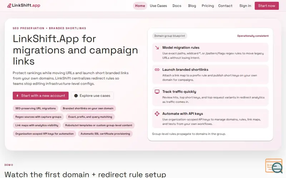
Task: Click the main LinkShift.App hero headline
Action: coord(75,50)
